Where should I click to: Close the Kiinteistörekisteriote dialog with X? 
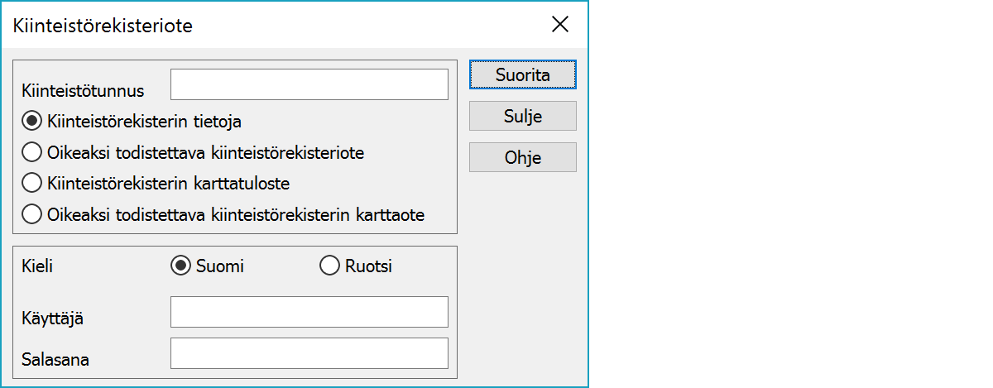[x=560, y=25]
